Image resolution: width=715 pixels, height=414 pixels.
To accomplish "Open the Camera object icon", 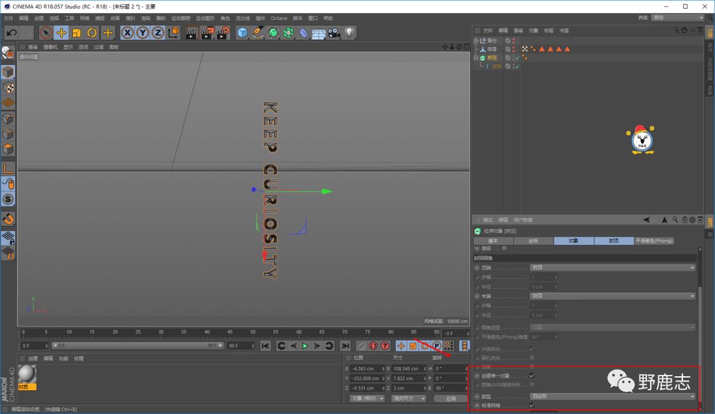I will (x=334, y=32).
